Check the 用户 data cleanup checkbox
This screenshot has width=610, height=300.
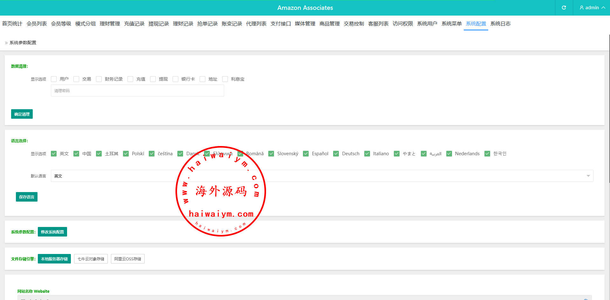[x=54, y=79]
